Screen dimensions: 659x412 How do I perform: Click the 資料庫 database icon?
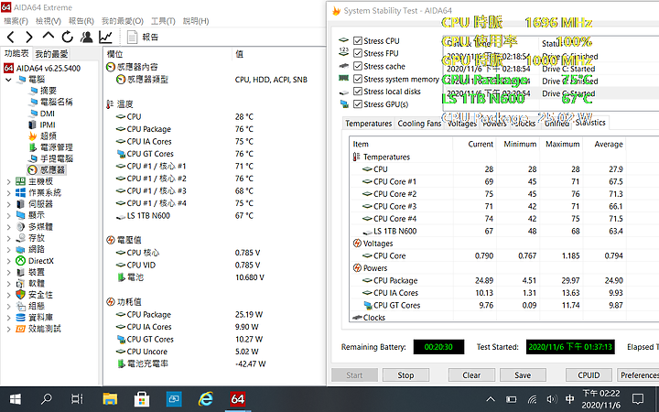point(20,318)
